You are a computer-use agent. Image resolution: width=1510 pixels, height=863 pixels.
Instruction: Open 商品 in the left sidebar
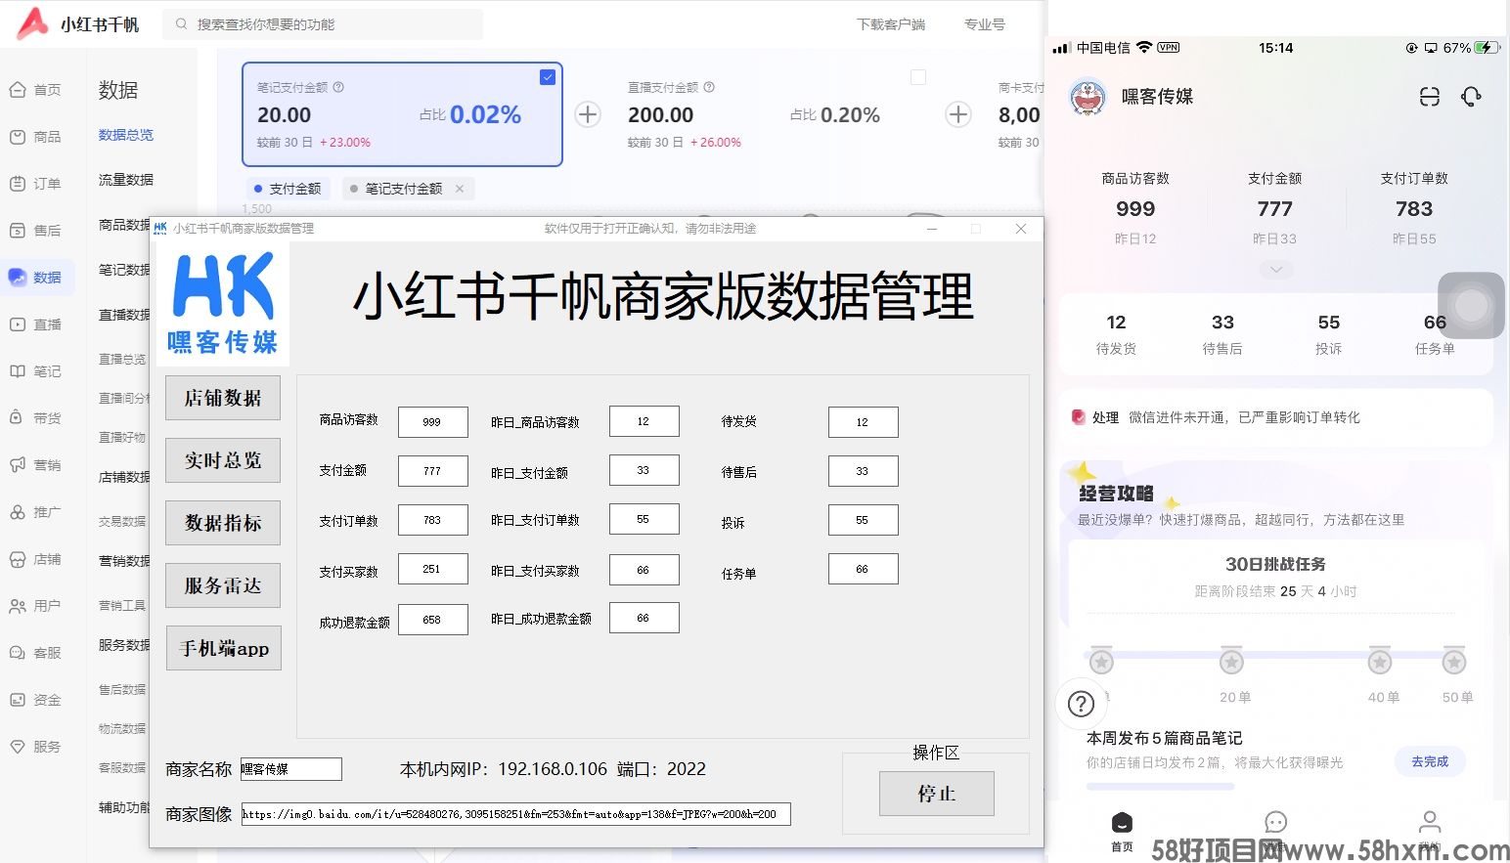point(35,137)
